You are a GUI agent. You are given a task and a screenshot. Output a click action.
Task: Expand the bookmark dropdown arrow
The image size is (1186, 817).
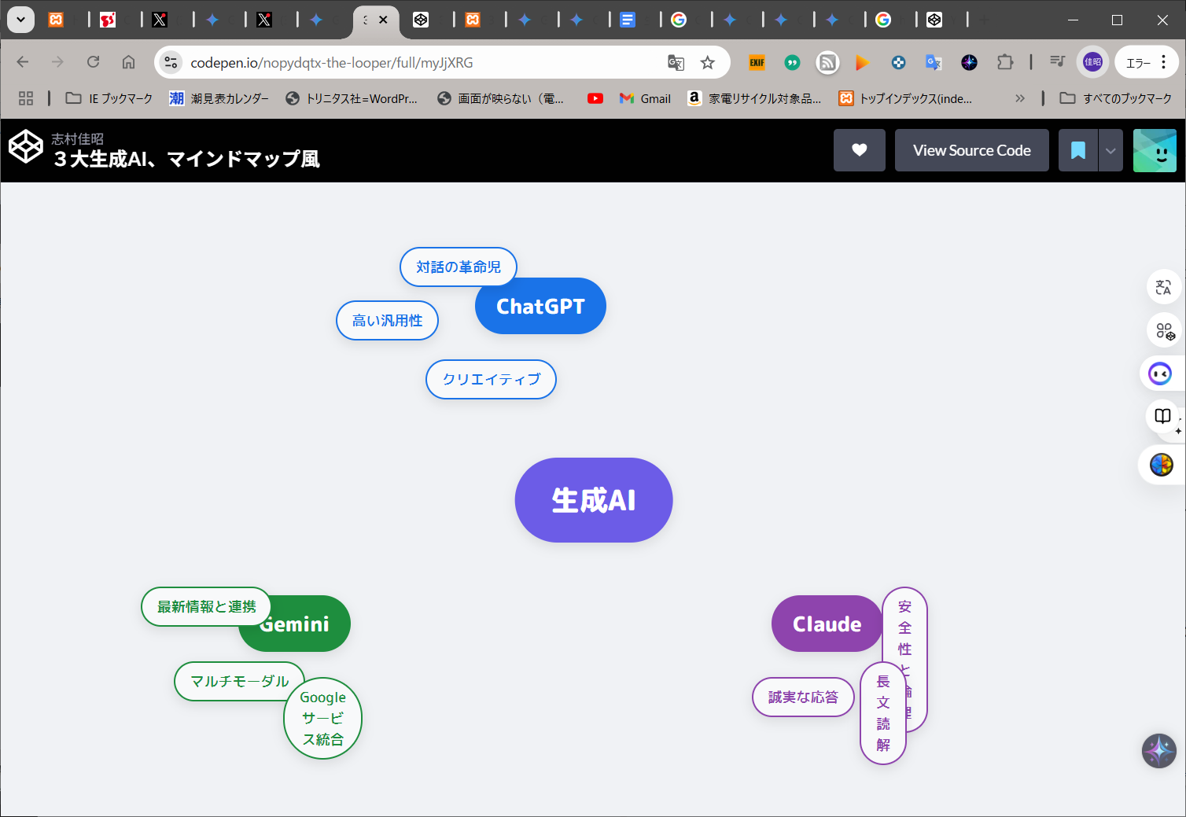tap(1110, 150)
